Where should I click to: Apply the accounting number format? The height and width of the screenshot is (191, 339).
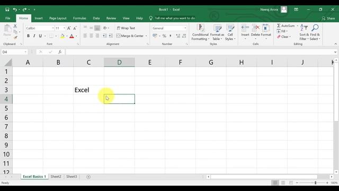coord(155,36)
